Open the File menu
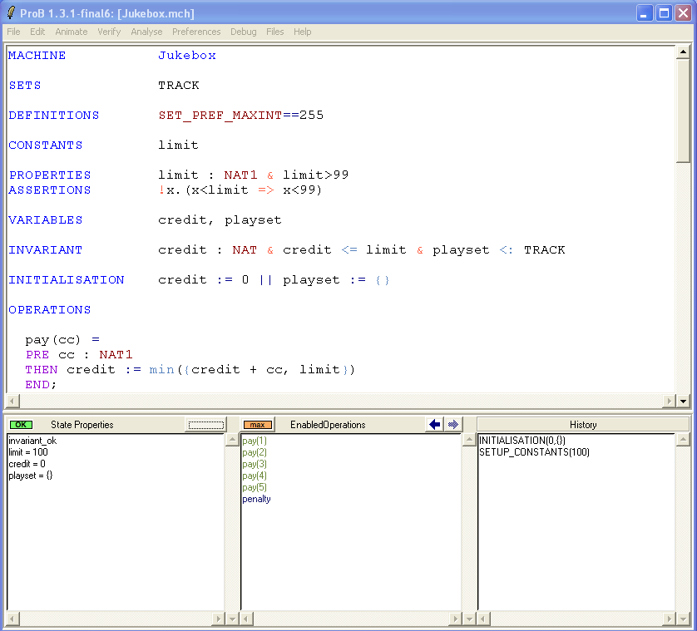 pos(13,32)
